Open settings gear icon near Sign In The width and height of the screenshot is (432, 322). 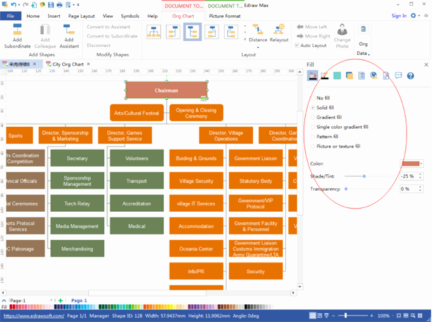[x=413, y=16]
